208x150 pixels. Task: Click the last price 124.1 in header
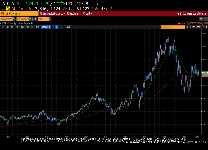pos(32,4)
